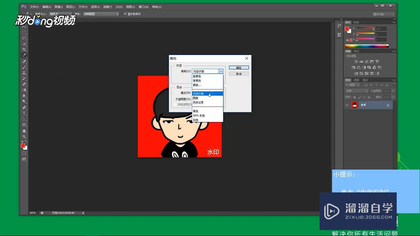Select the Path Selection tool
The width and height of the screenshot is (420, 236).
(x=24, y=119)
